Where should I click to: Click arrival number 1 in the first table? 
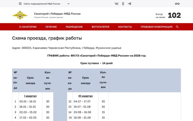[15, 102]
